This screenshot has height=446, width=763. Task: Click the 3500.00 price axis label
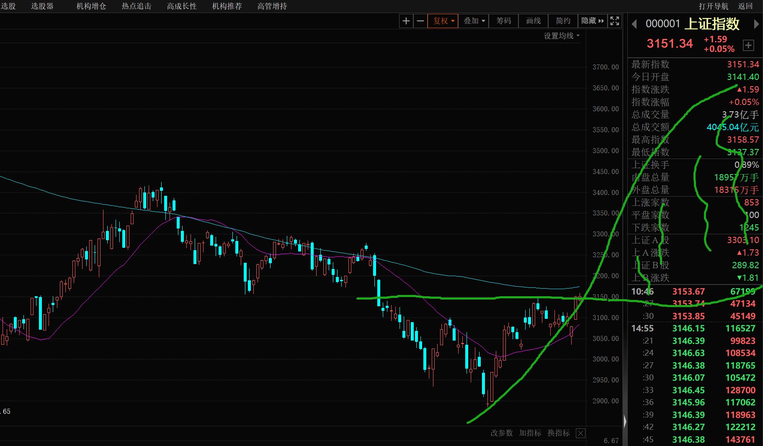coord(606,151)
